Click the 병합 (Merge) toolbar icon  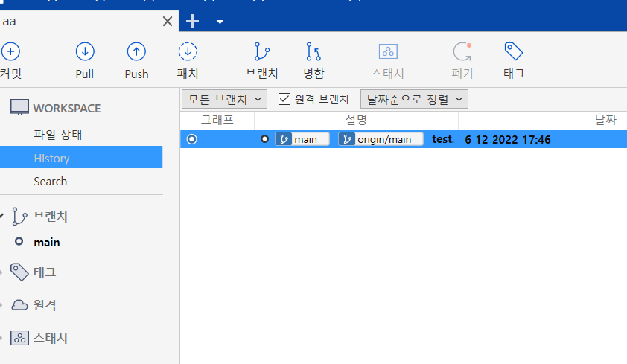[313, 51]
